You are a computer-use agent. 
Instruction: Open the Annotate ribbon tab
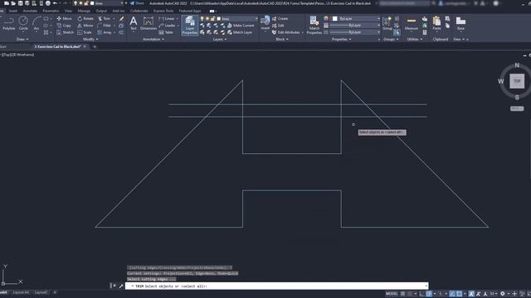click(x=30, y=11)
